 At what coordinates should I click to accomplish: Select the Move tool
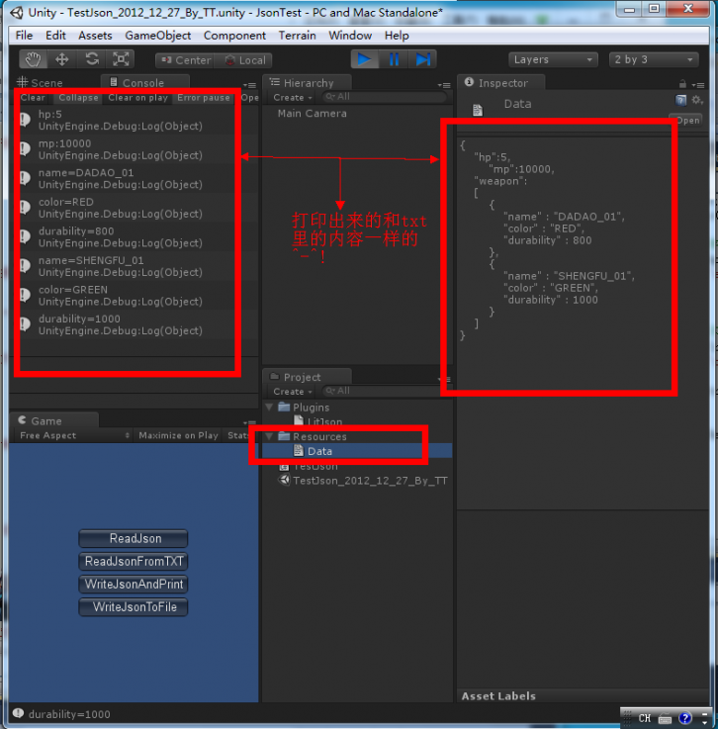click(61, 59)
